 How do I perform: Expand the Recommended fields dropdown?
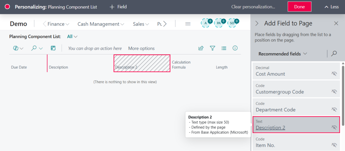[x=283, y=54]
